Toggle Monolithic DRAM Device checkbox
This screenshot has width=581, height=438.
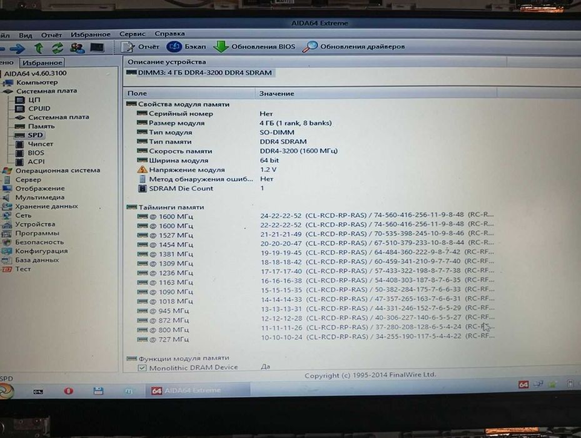142,368
